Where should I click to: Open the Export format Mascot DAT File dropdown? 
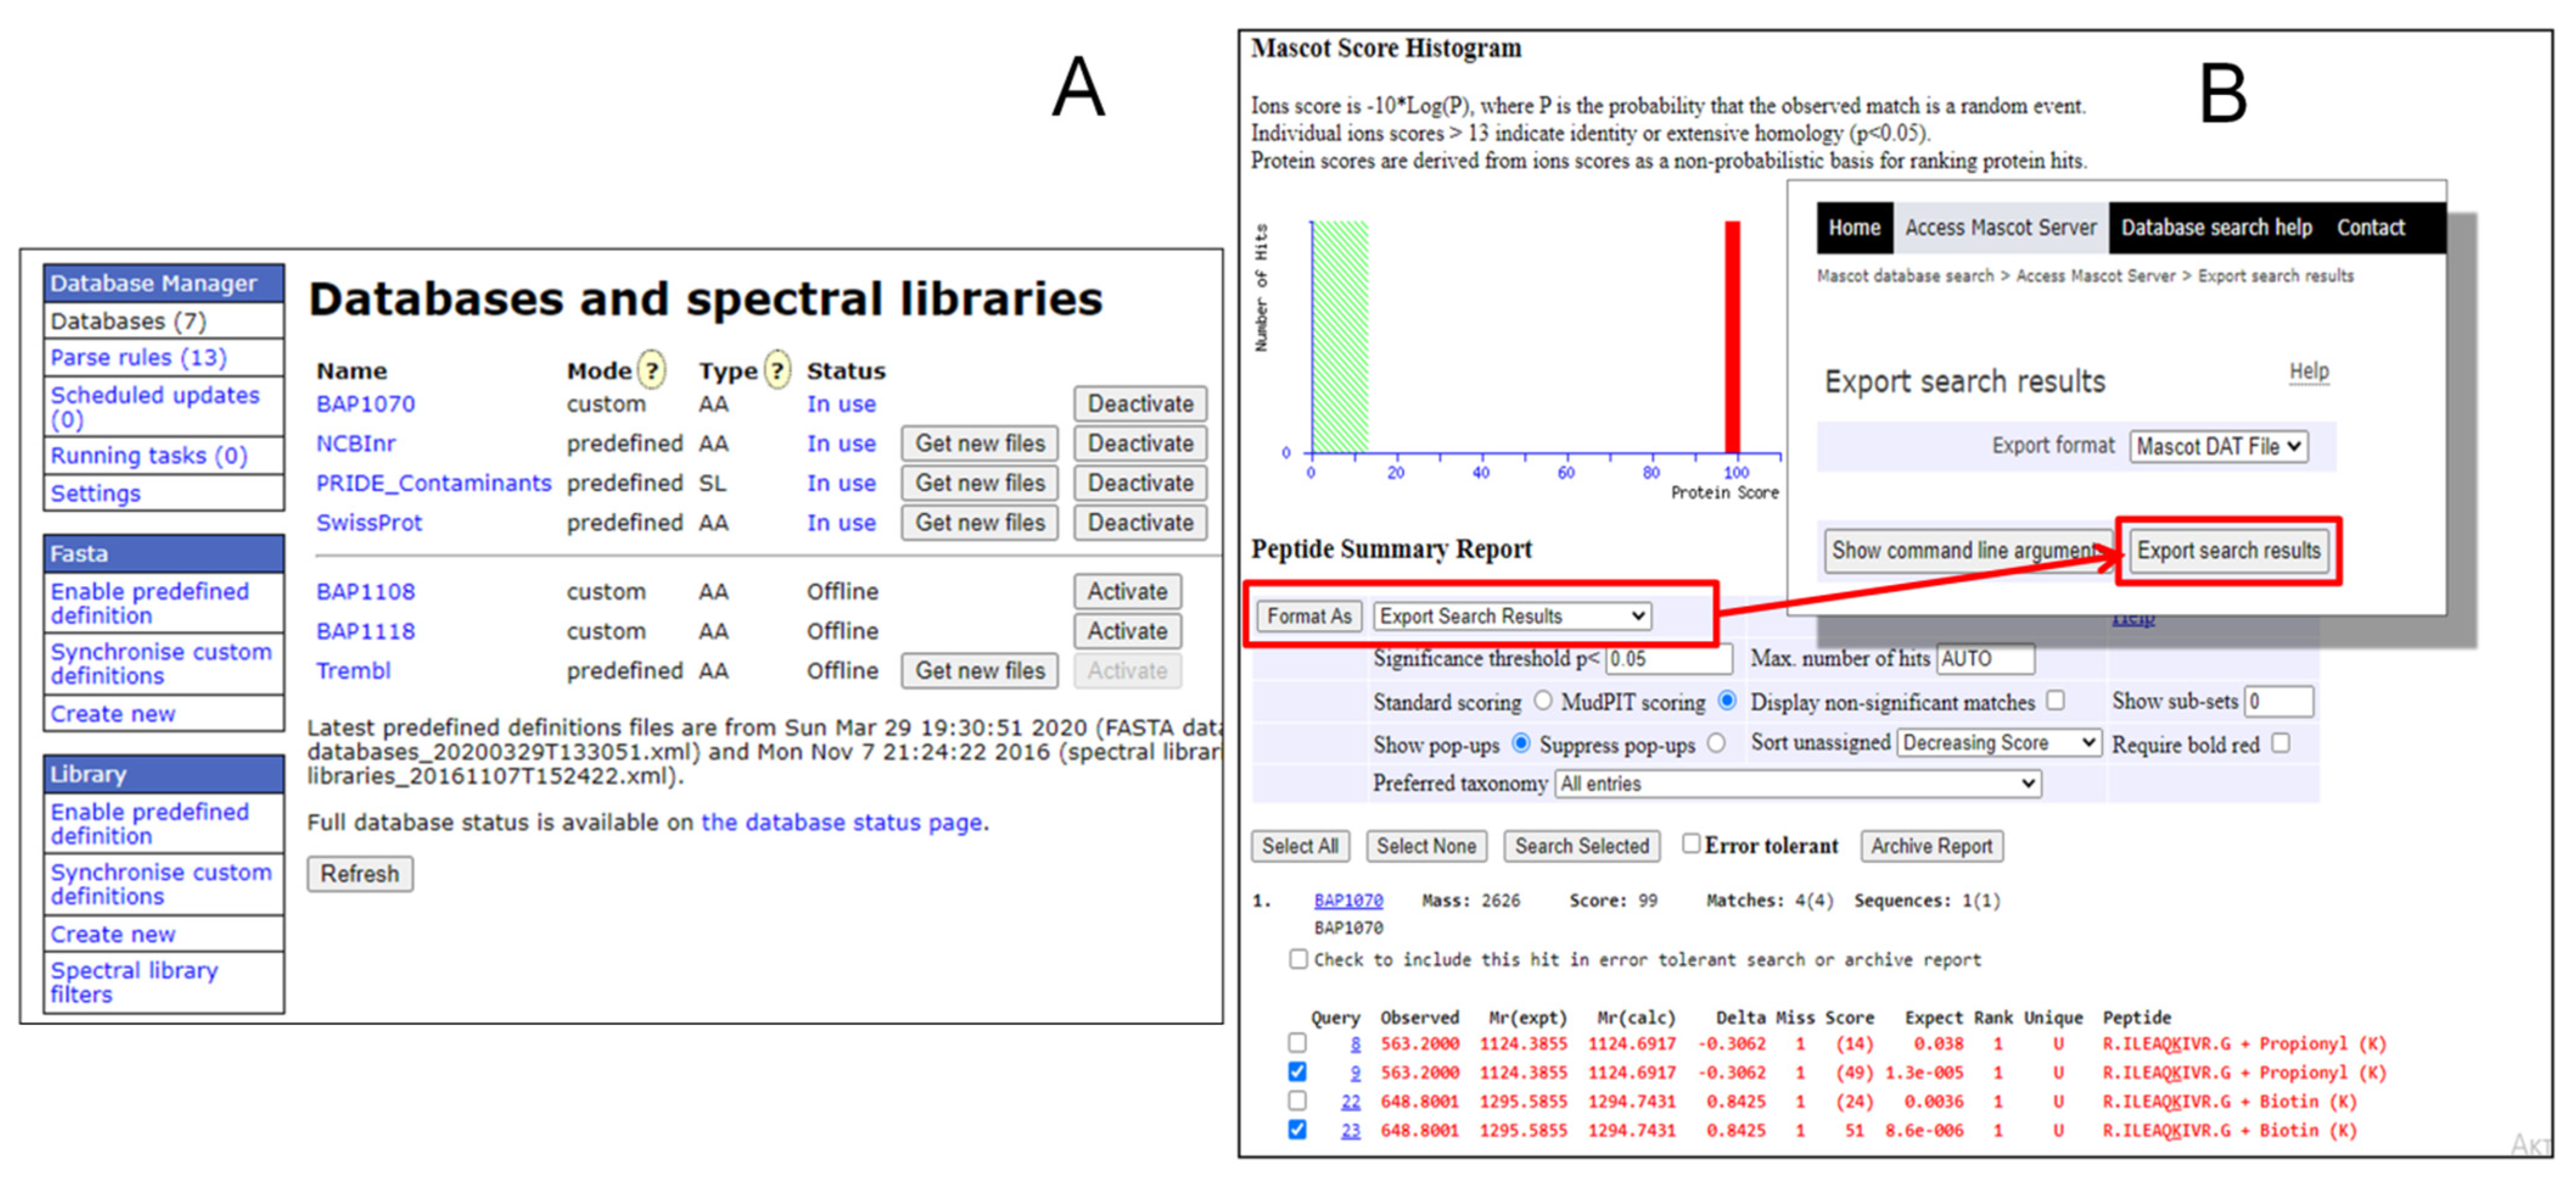coord(2218,446)
